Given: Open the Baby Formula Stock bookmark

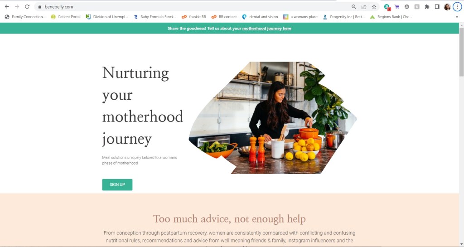Looking at the screenshot, I should coord(155,17).
